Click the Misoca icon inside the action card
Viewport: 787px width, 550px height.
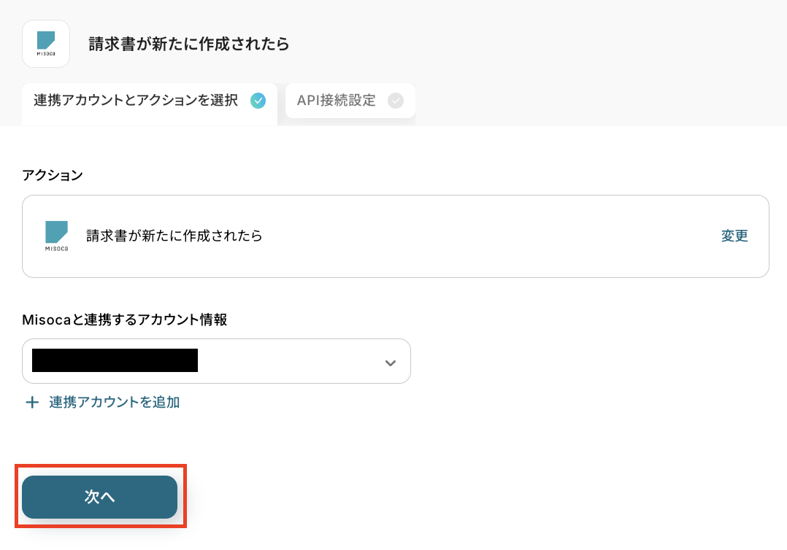(56, 236)
